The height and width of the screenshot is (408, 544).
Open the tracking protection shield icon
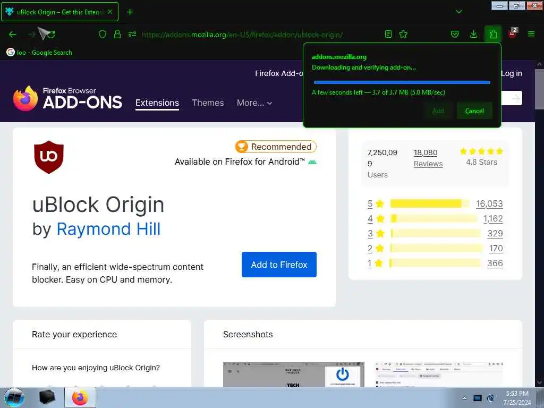coord(103,34)
